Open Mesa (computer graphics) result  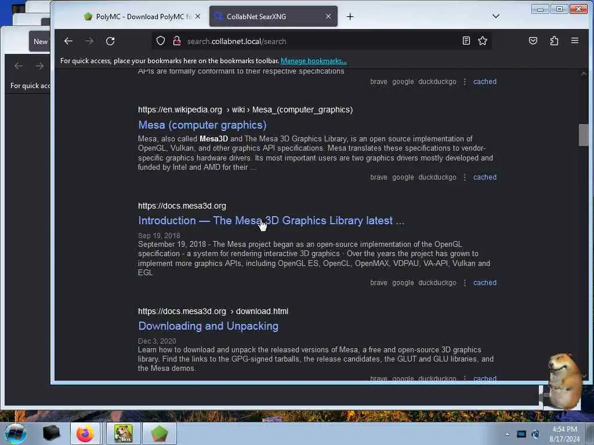point(202,125)
